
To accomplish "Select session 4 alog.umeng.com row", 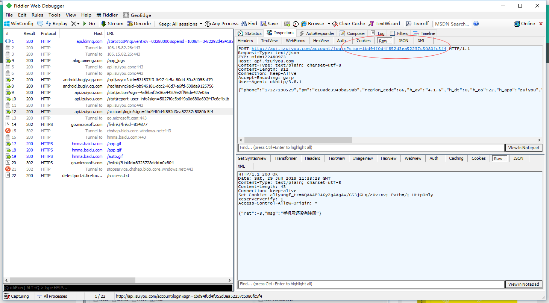I will tap(118, 61).
